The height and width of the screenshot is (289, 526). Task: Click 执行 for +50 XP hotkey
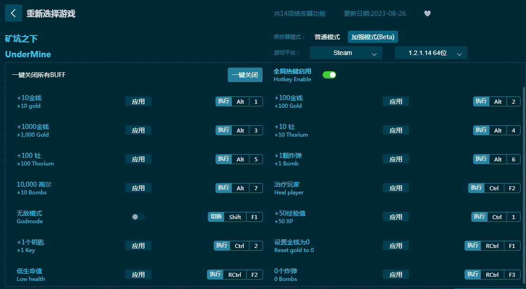[x=480, y=217]
